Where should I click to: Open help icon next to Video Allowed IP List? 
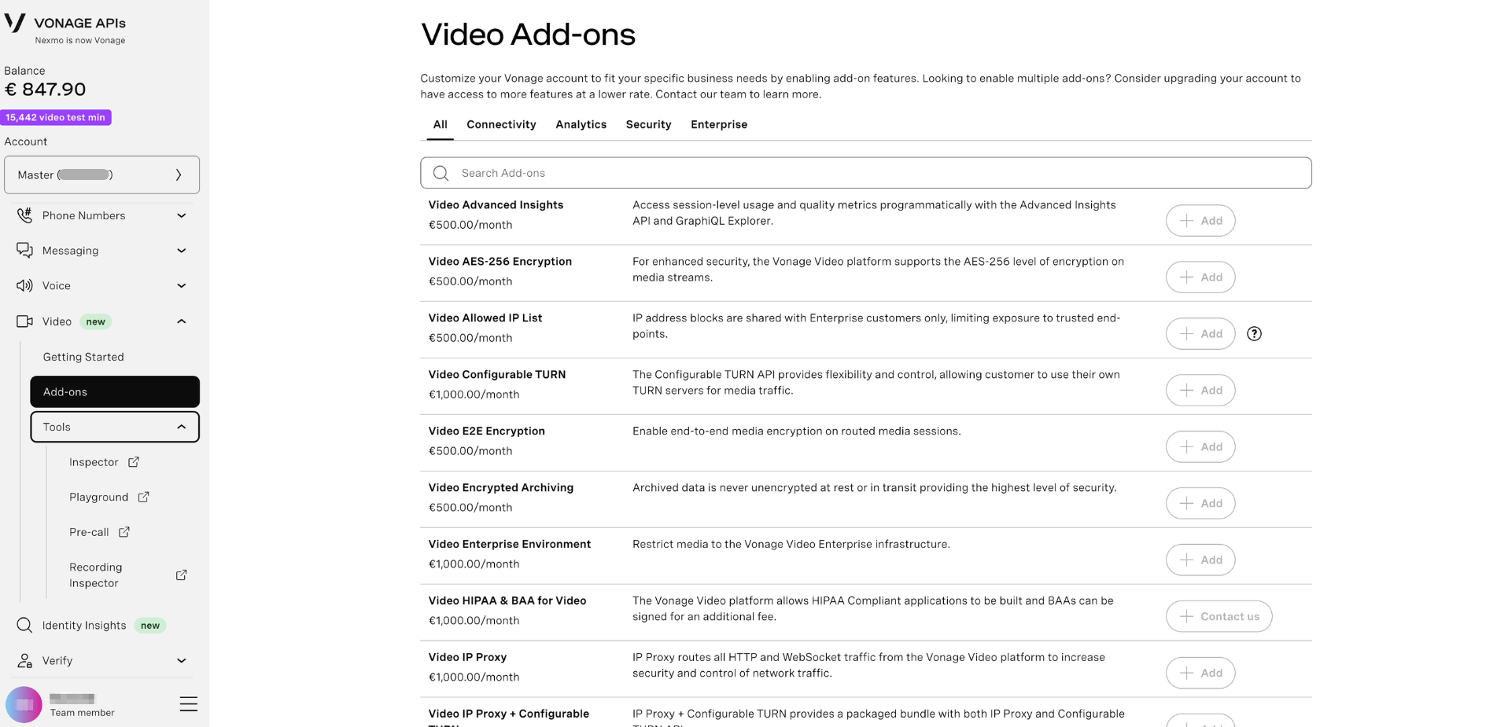(1254, 333)
